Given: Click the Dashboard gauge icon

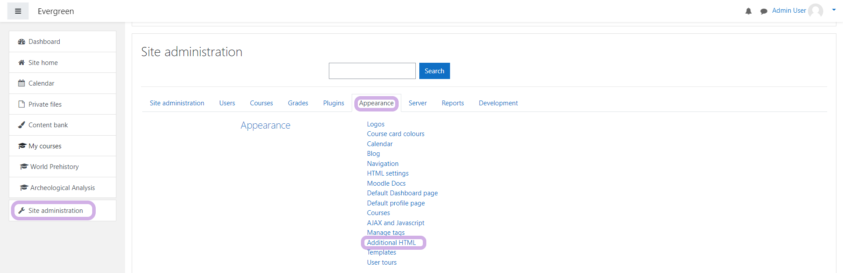Looking at the screenshot, I should (x=22, y=42).
